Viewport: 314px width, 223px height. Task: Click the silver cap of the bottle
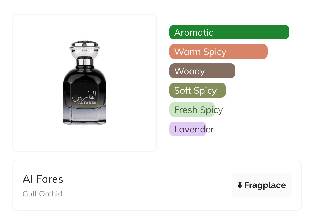(85, 50)
